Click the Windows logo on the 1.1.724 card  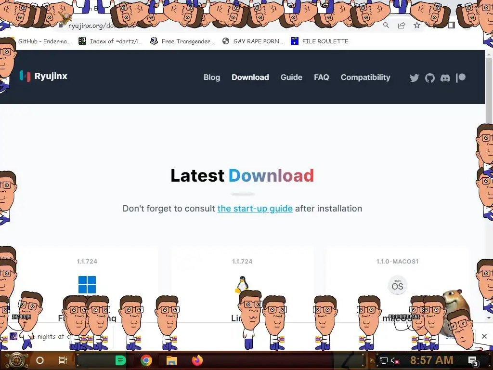tap(87, 284)
